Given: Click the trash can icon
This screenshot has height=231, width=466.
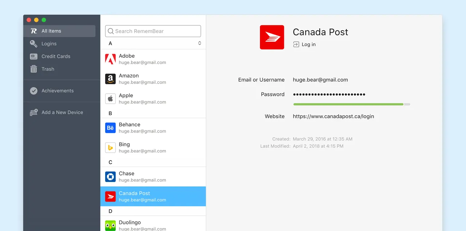Looking at the screenshot, I should pyautogui.click(x=33, y=69).
